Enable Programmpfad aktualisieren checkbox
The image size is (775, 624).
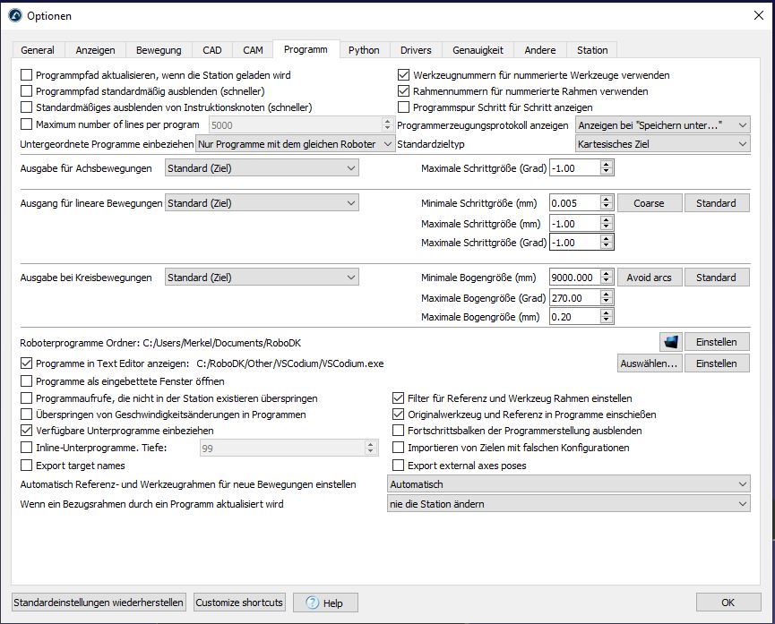click(27, 75)
